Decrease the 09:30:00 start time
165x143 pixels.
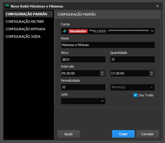coord(102,74)
